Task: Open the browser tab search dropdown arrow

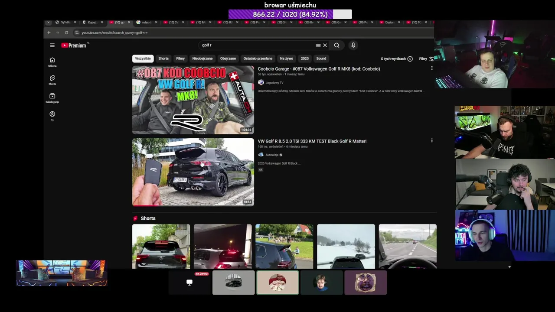Action: [48, 22]
